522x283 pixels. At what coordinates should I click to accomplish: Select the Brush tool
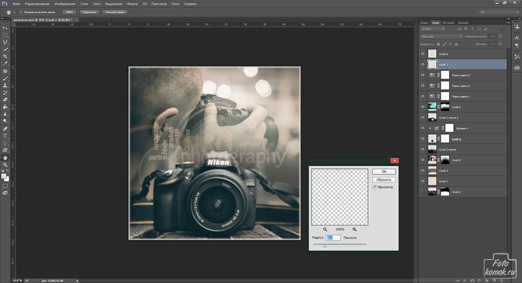coord(5,79)
